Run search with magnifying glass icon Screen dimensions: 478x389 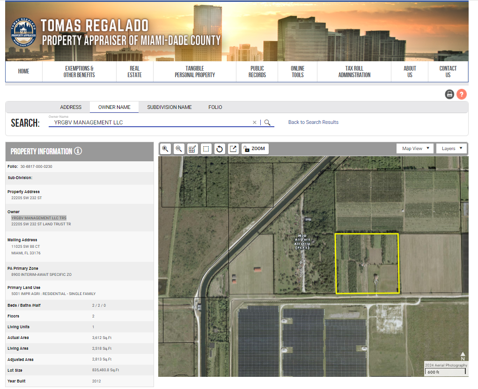(x=267, y=122)
